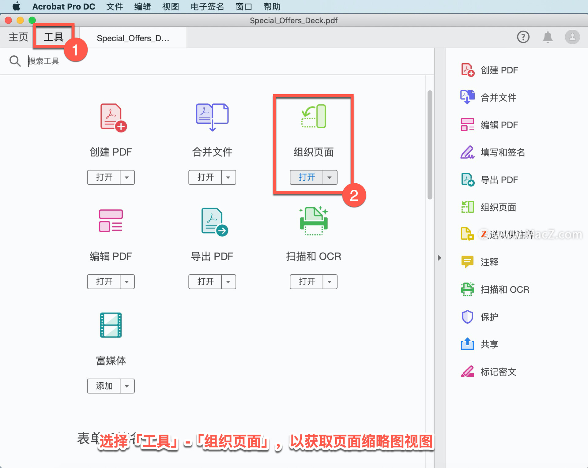This screenshot has height=468, width=588.
Task: Expand dropdown arrow beside 富媒体 添加
Action: pyautogui.click(x=127, y=386)
